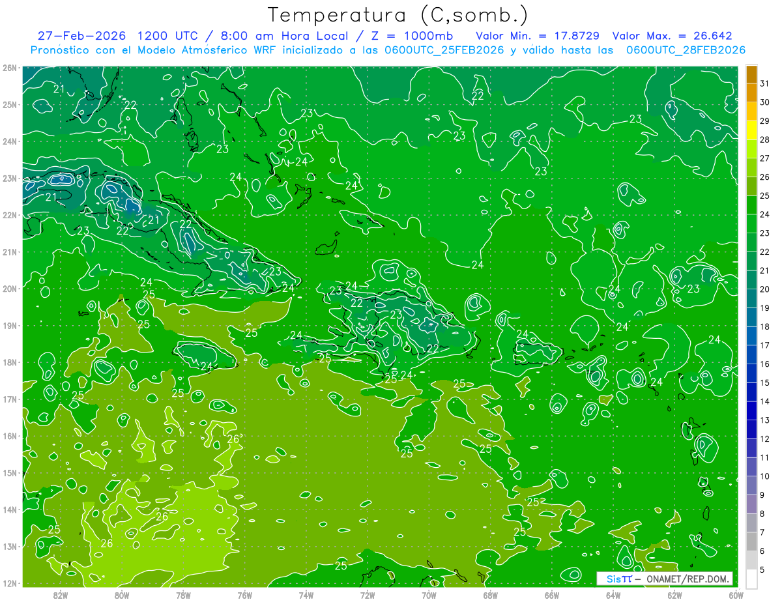Click the longitude axis label '72W'
Viewport: 782px width, 604px height.
[368, 595]
